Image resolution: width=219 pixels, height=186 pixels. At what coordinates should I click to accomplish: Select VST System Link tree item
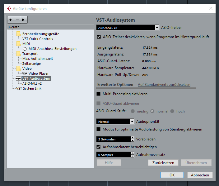tap(29, 88)
